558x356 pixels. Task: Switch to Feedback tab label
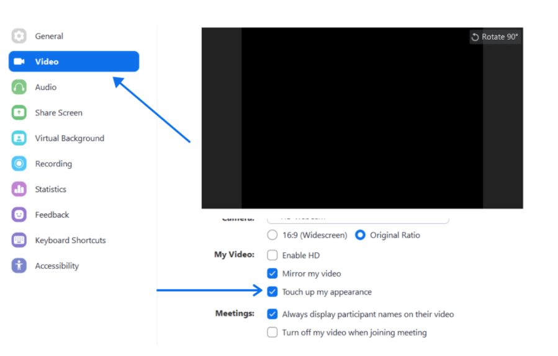(x=52, y=215)
